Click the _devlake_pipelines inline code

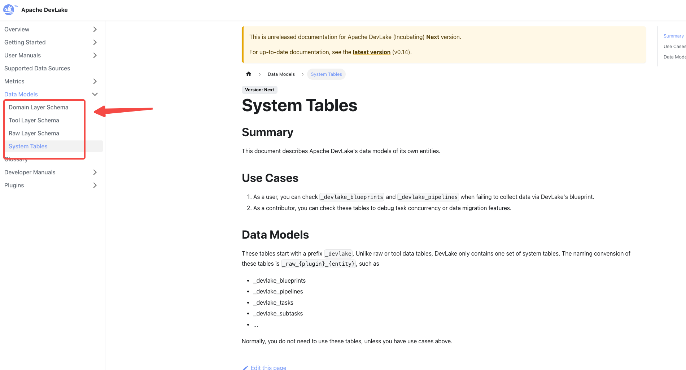pos(428,197)
